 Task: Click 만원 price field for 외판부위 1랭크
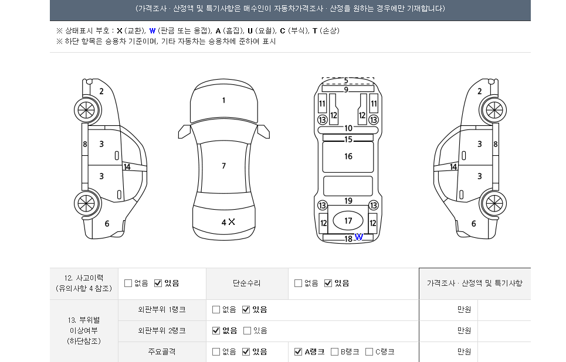(x=504, y=310)
